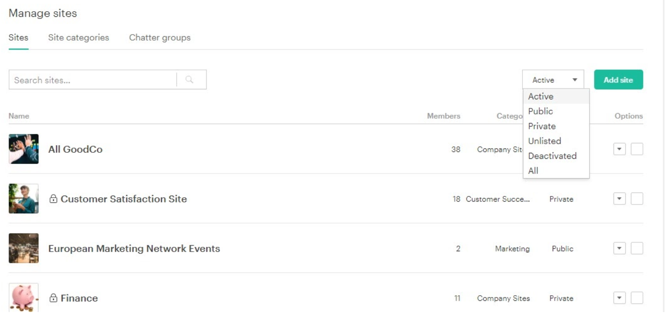Image resolution: width=671 pixels, height=322 pixels.
Task: Open the European Marketing Network Events thumbnail
Action: [24, 248]
